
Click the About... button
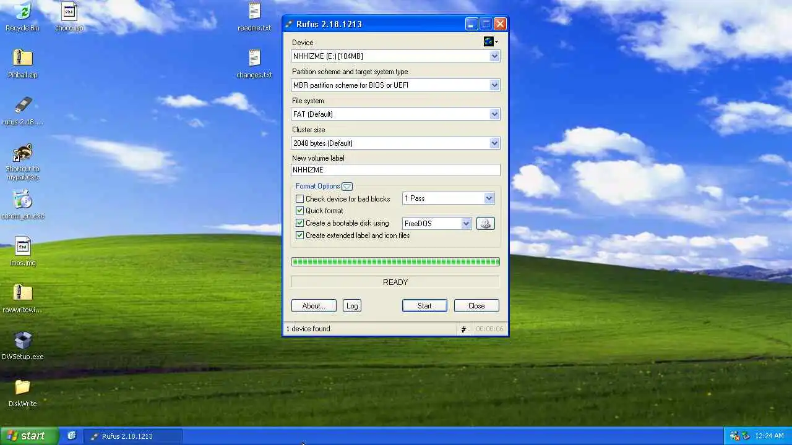[314, 306]
